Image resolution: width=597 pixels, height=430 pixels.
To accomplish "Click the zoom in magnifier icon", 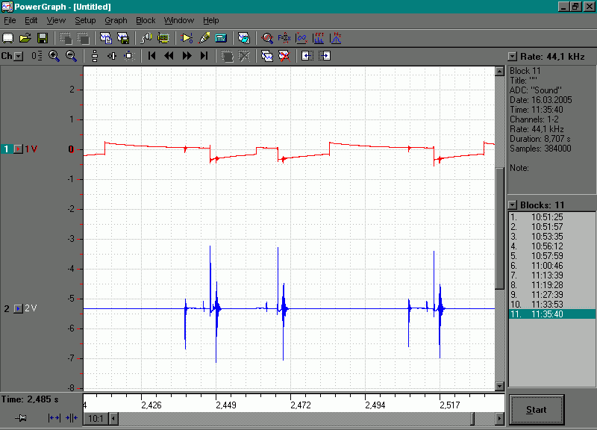I will click(54, 56).
